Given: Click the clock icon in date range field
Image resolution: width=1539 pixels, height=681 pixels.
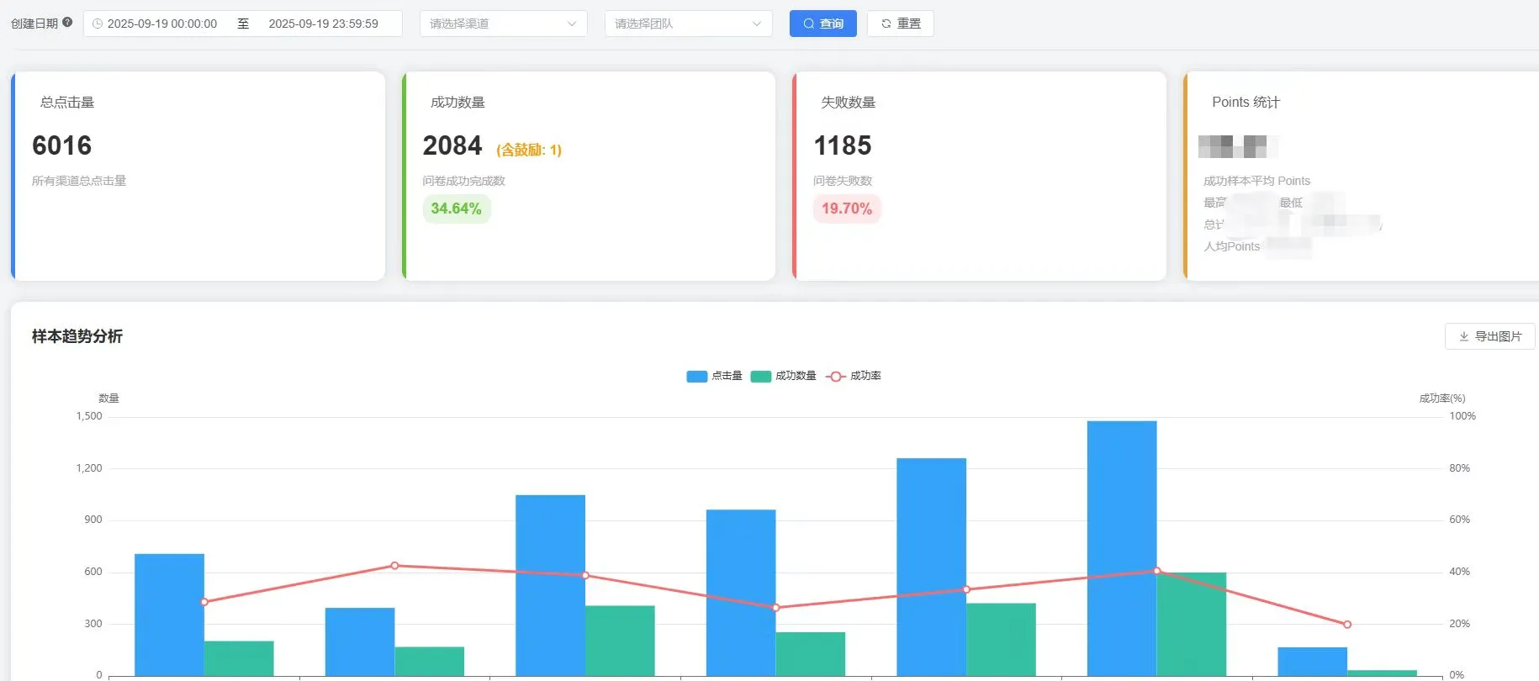Looking at the screenshot, I should (x=98, y=24).
